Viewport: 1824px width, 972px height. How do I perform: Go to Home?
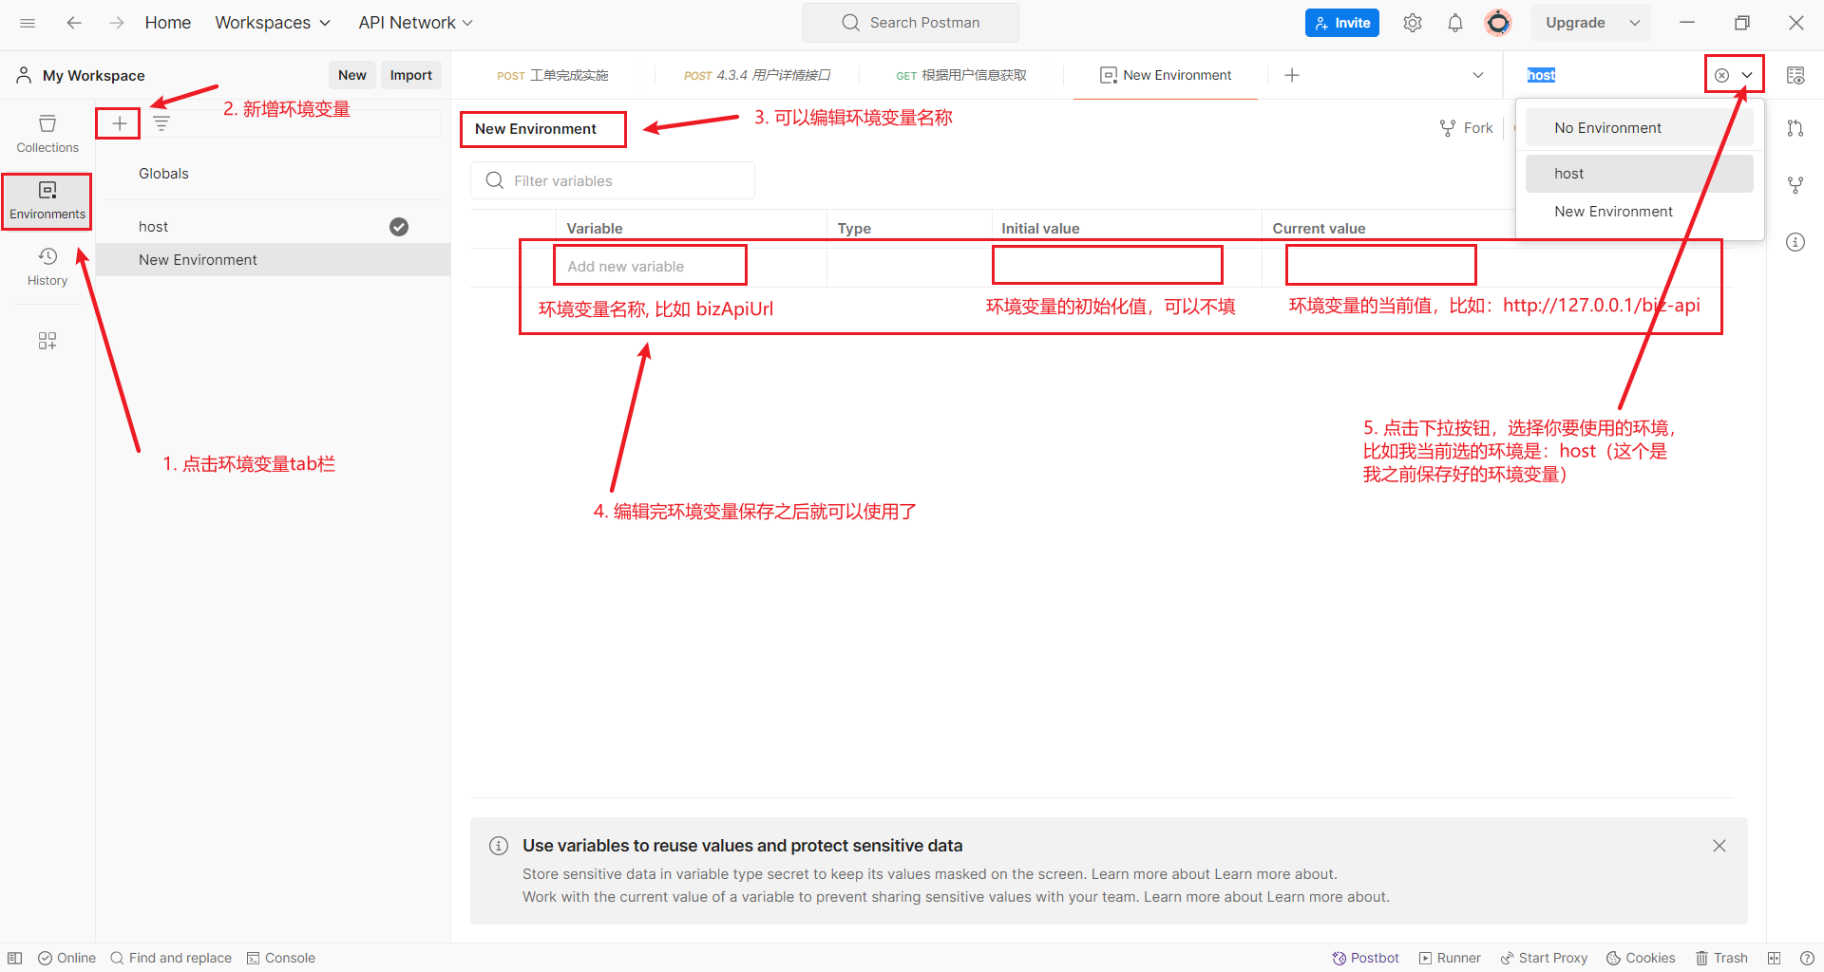(168, 23)
